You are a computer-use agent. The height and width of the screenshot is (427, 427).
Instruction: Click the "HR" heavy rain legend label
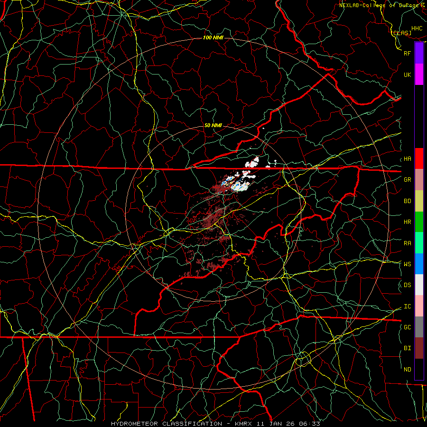pos(407,222)
